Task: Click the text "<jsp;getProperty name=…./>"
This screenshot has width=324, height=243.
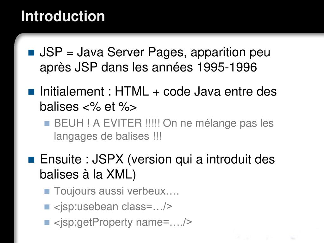Action: [x=123, y=222]
